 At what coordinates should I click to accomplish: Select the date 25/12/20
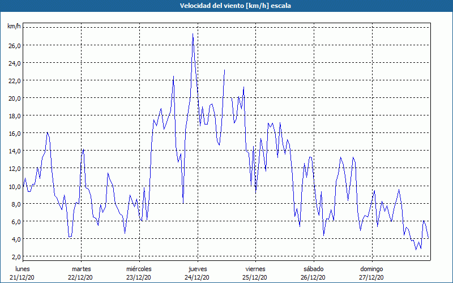pos(255,277)
